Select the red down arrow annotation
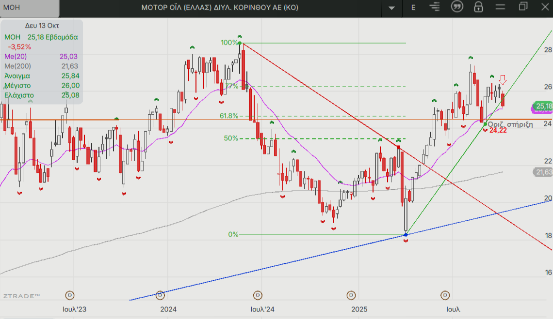Image resolution: width=553 pixels, height=319 pixels. 503,79
